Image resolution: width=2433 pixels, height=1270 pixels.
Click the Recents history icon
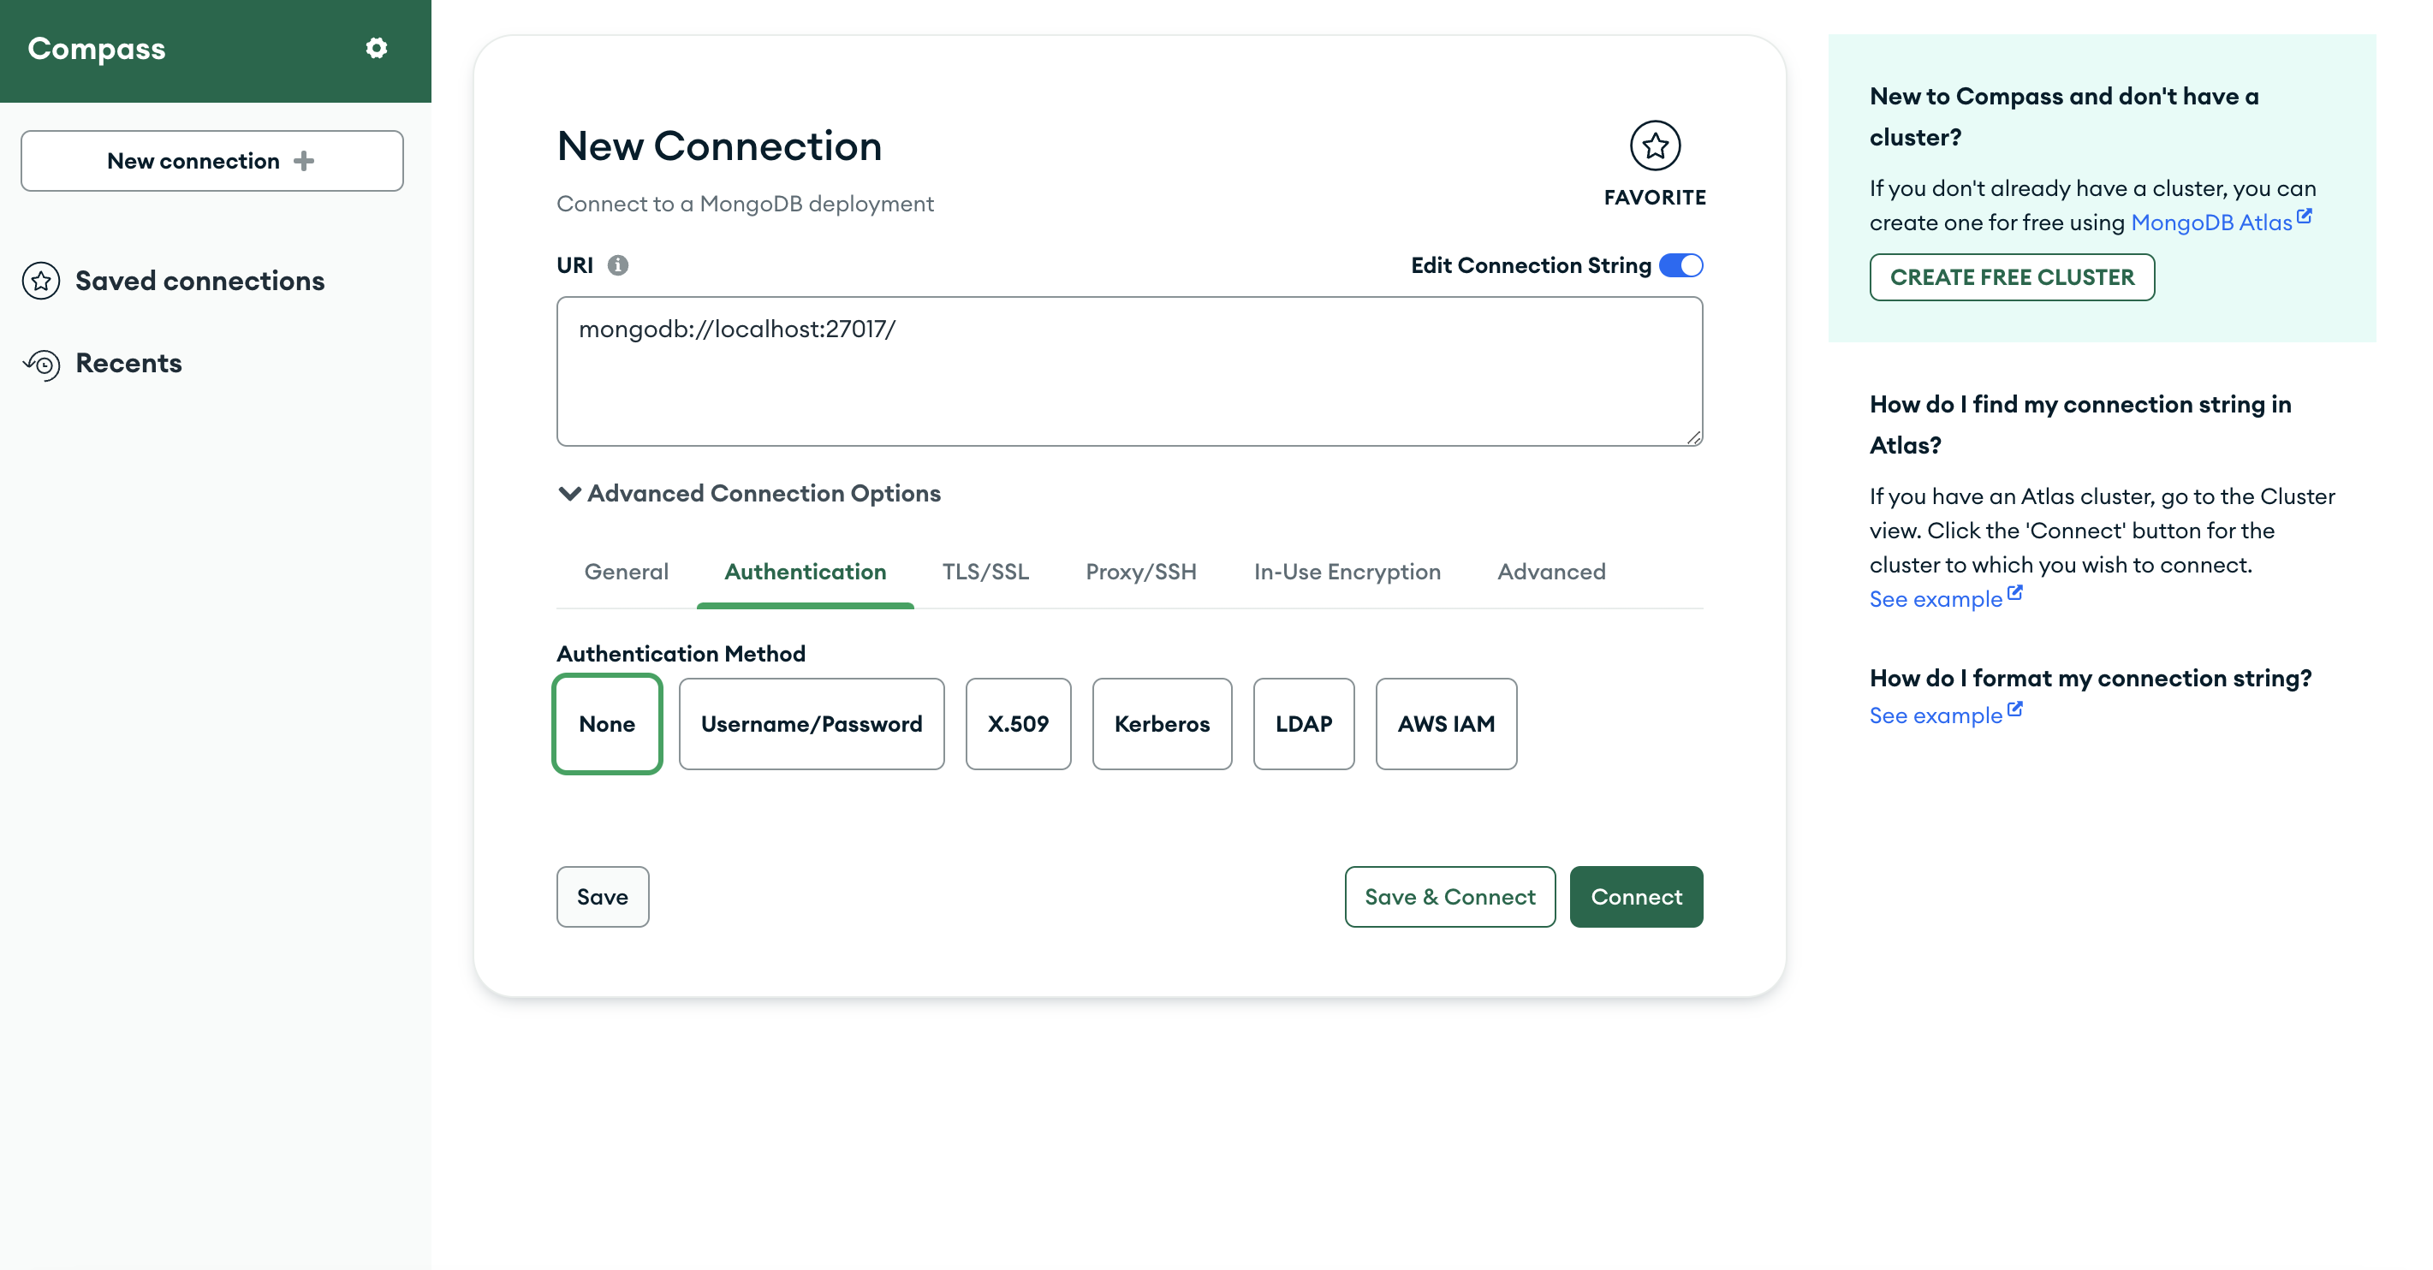tap(42, 364)
